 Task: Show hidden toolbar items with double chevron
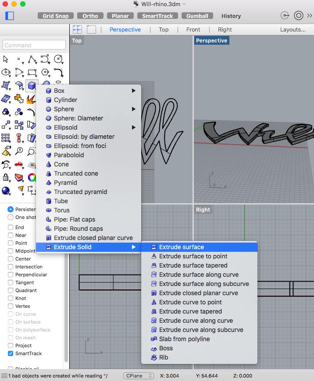pyautogui.click(x=309, y=16)
